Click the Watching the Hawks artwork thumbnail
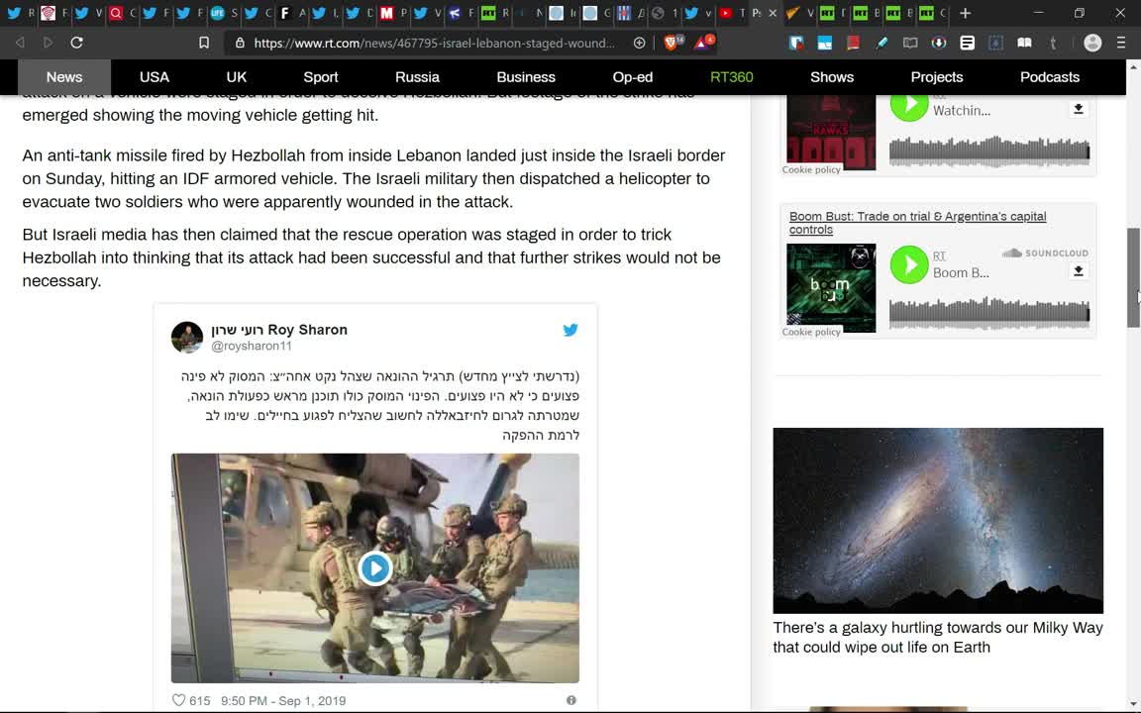This screenshot has height=713, width=1141. [x=831, y=131]
